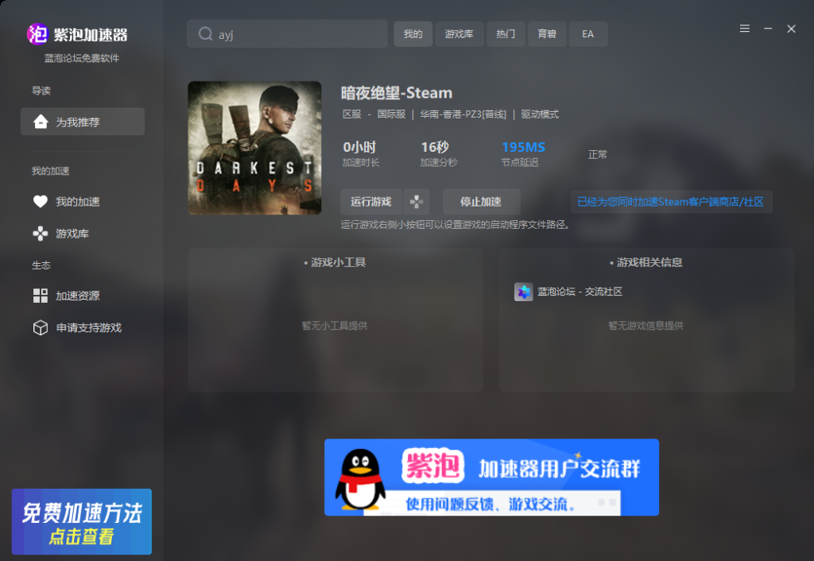Click the Steam客户端商店/社区 acceleration link
Viewport: 814px width, 561px height.
tap(671, 201)
